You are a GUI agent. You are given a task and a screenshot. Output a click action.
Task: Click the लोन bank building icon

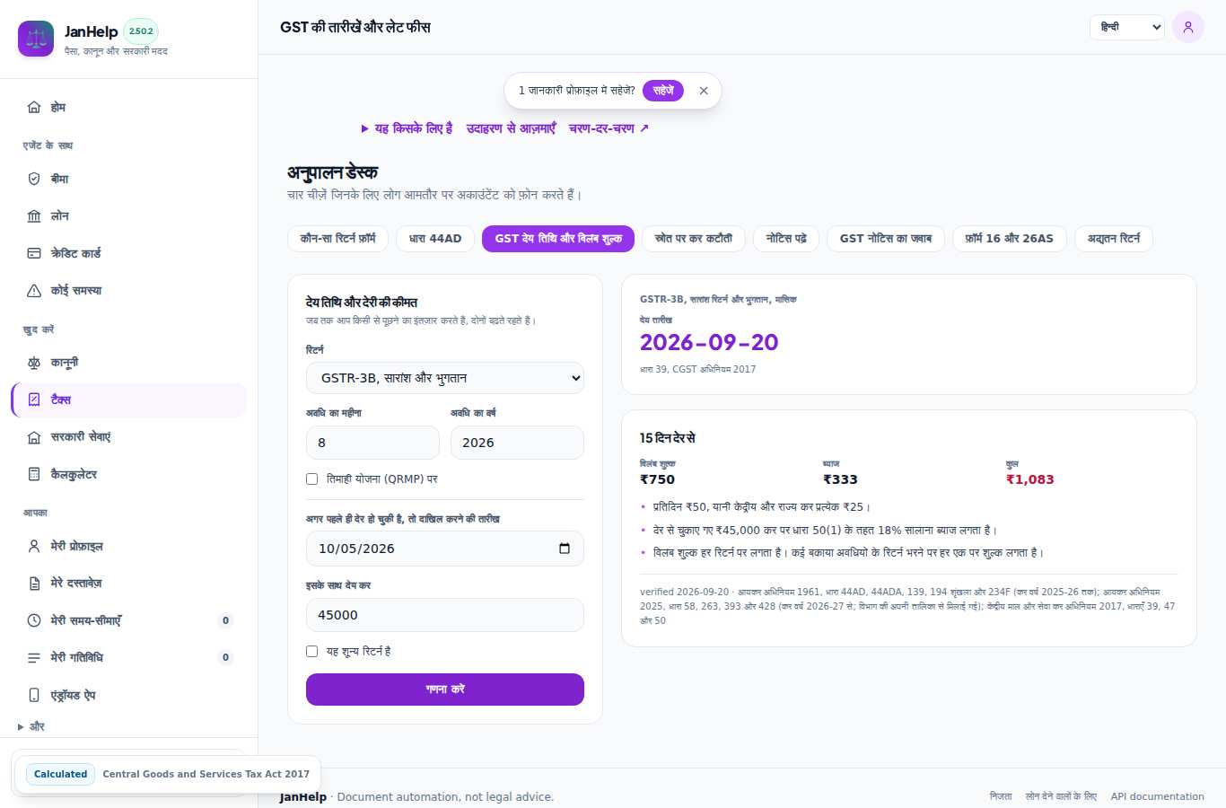pyautogui.click(x=34, y=216)
